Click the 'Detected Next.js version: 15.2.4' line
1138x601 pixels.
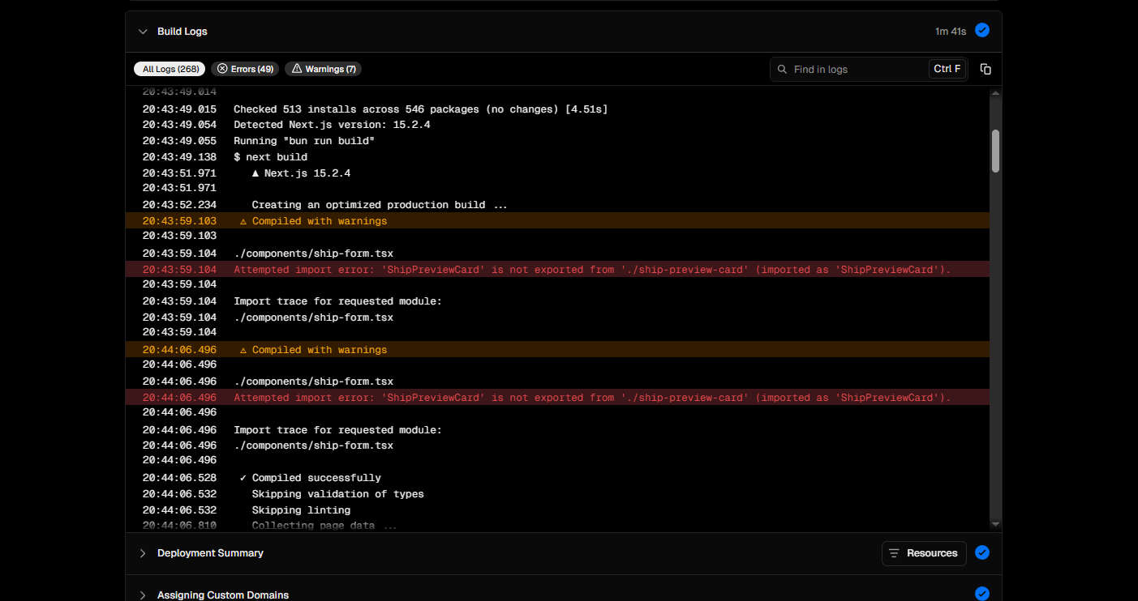pyautogui.click(x=557, y=125)
